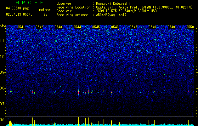Screen dimensions: 198x126
Task: Select the file name 04130540.png
Action: pyautogui.click(x=17, y=9)
